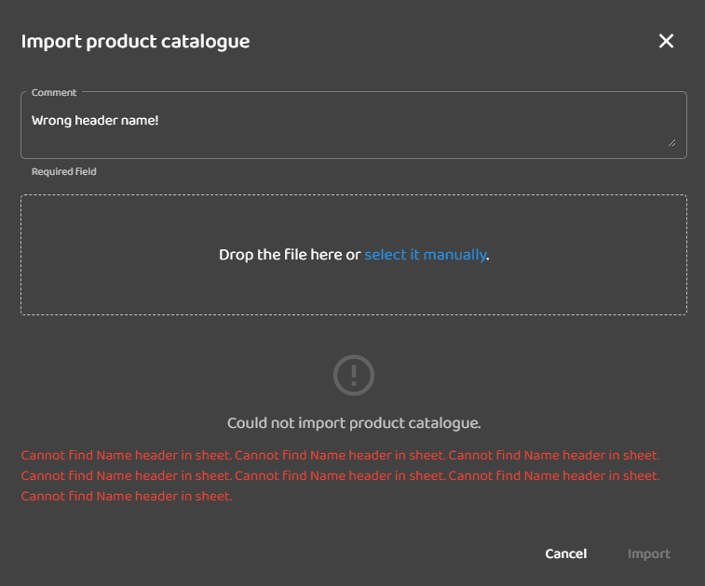The image size is (705, 586).
Task: Click the 'Comment' field label
Action: point(54,93)
